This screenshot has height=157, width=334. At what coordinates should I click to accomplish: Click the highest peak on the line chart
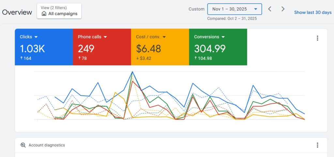[132, 72]
